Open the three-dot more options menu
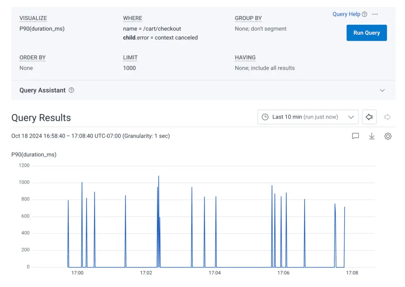Image resolution: width=405 pixels, height=287 pixels. click(375, 14)
